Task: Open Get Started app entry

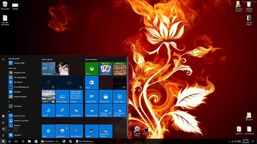Action: [16, 82]
